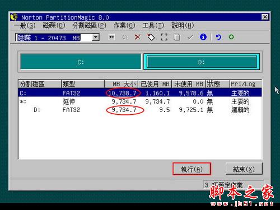Viewport: 280px width, 210px height.
Task: Select the C: partition block in disk map
Action: (81, 62)
